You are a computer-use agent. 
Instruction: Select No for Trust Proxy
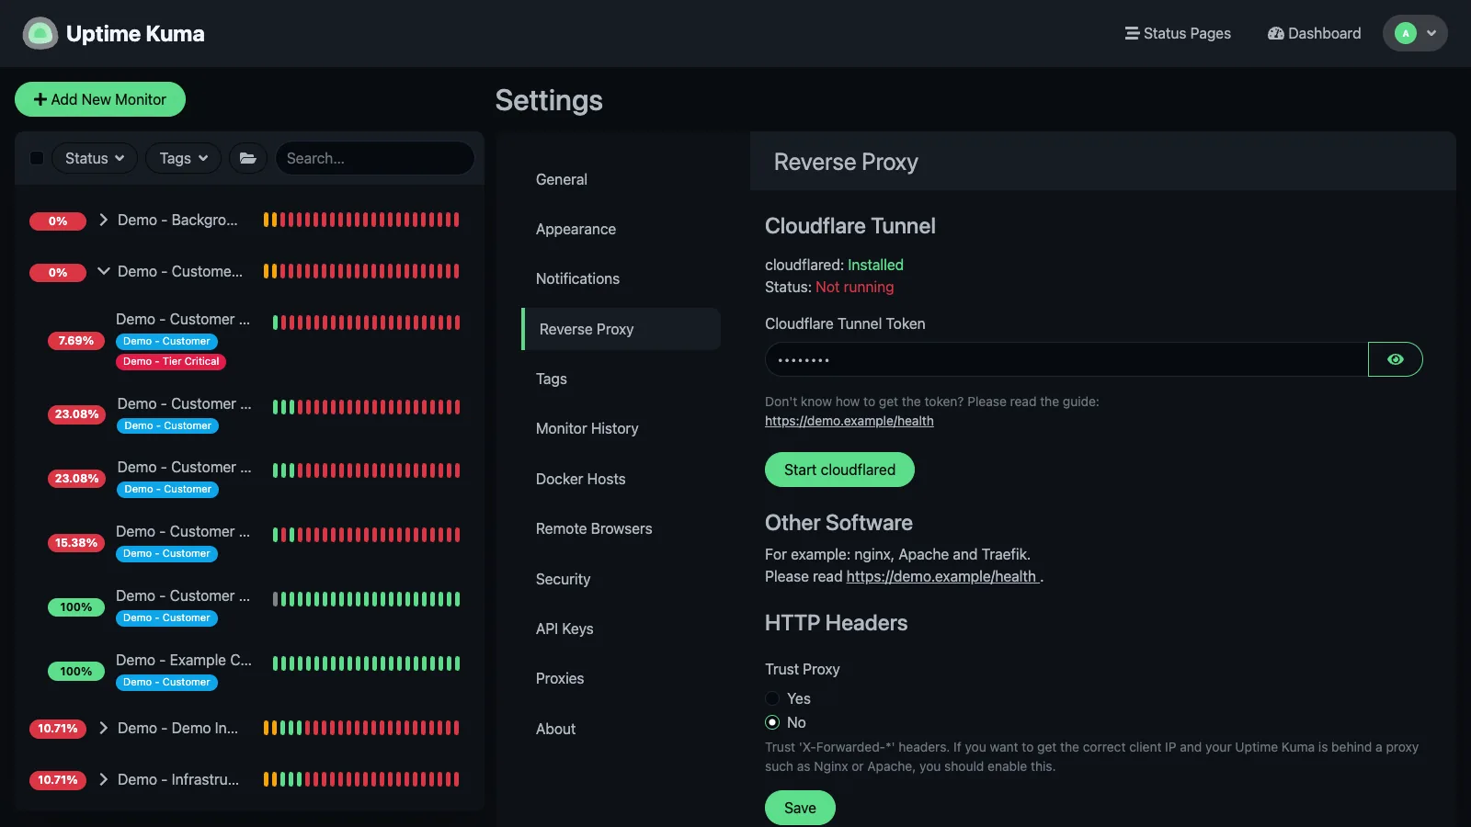[772, 722]
